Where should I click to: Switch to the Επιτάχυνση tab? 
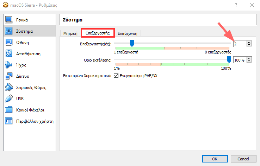pyautogui.click(x=127, y=33)
